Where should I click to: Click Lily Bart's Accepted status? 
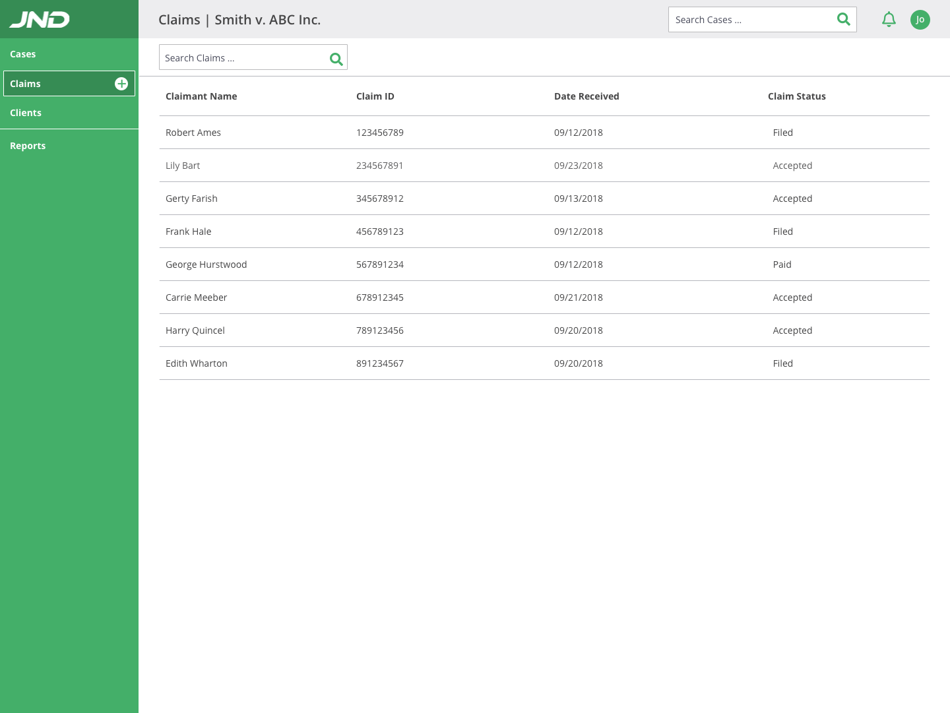point(792,166)
